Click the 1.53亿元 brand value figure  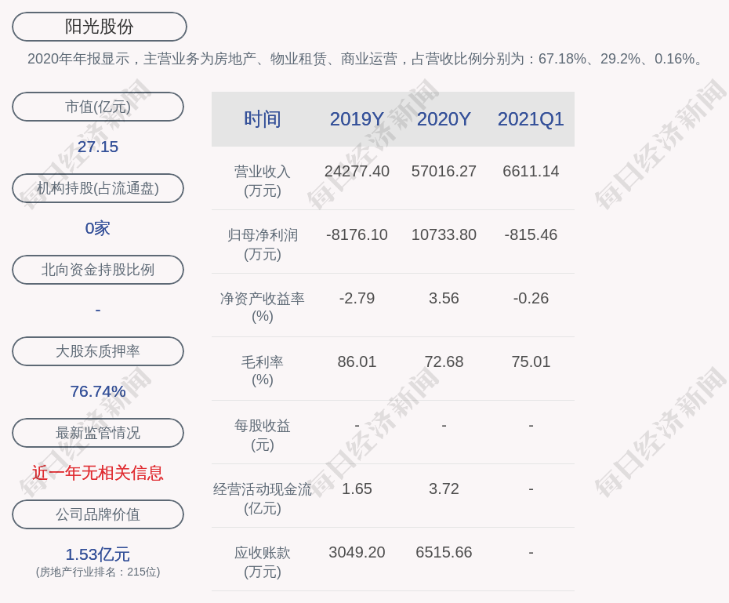point(98,554)
